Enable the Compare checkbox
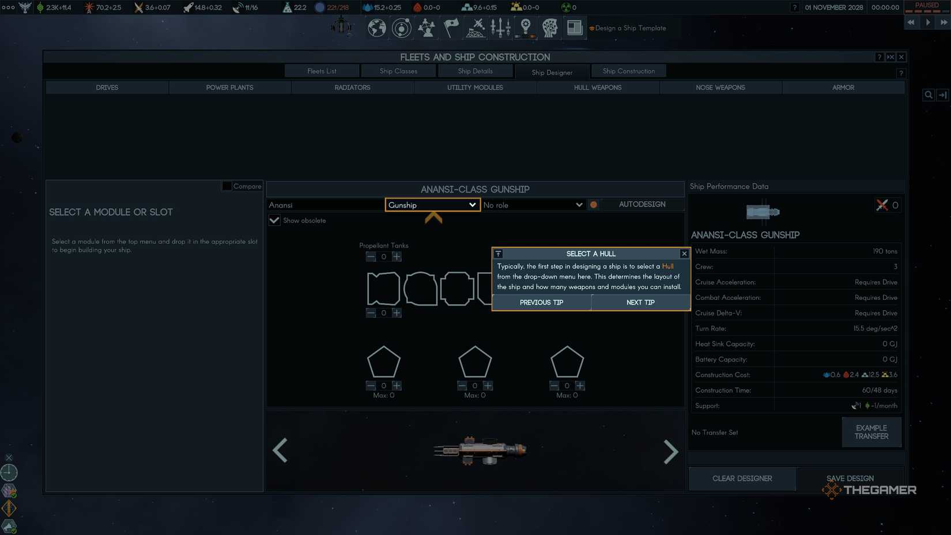 click(227, 186)
